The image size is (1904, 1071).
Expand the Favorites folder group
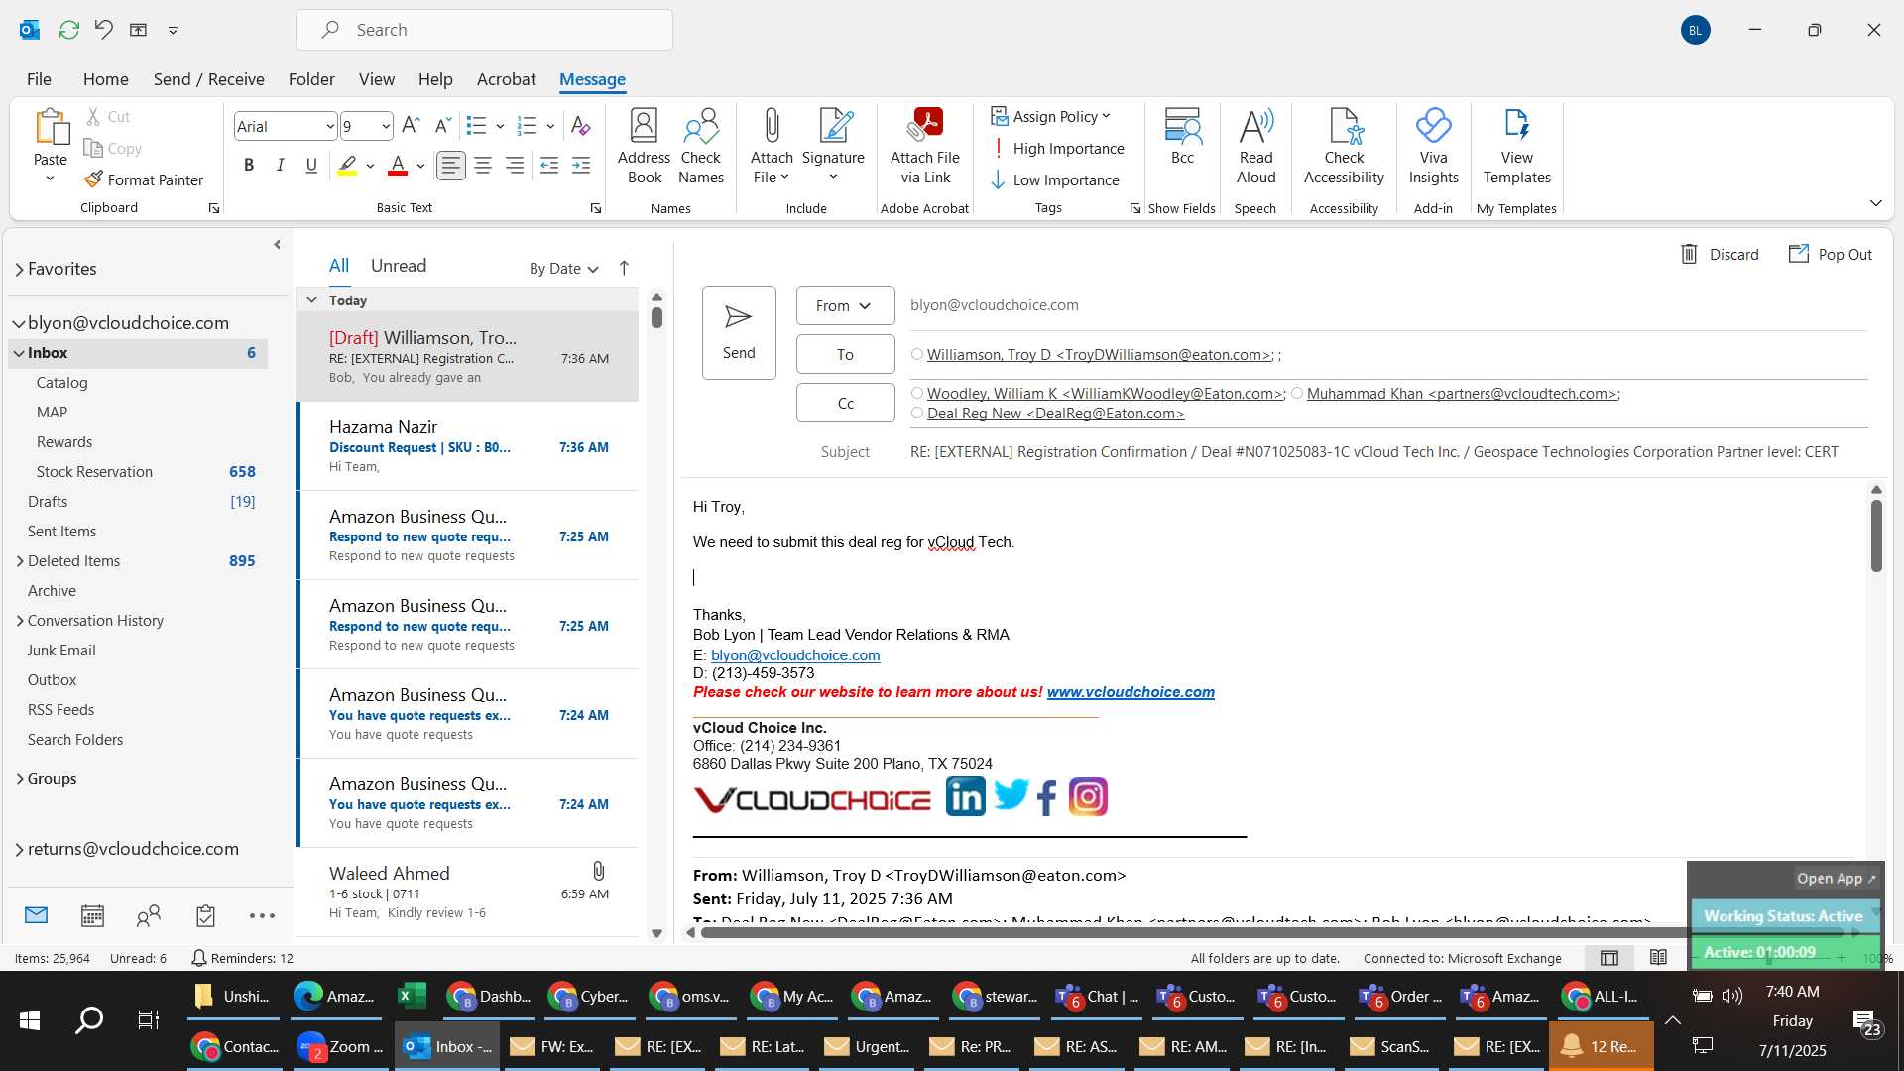(x=19, y=269)
